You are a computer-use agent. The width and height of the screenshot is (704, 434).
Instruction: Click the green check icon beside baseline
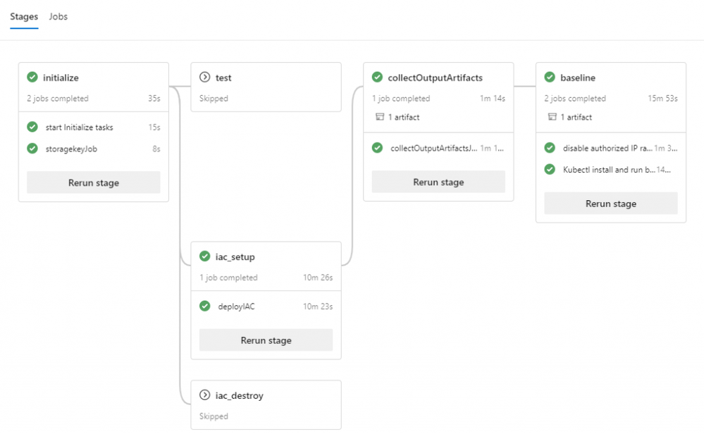pyautogui.click(x=550, y=77)
